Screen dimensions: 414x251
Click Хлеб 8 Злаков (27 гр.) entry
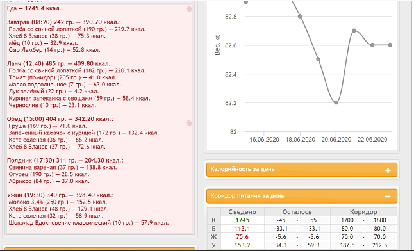(57, 147)
